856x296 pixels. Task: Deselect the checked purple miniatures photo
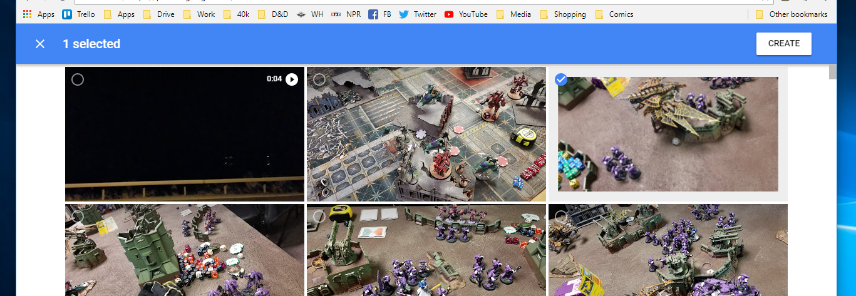561,79
